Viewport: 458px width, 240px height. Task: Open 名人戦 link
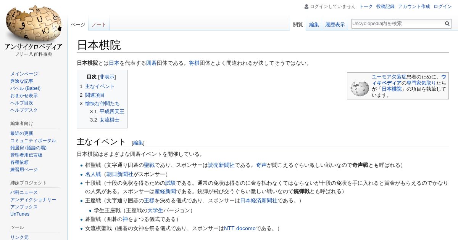(x=93, y=174)
